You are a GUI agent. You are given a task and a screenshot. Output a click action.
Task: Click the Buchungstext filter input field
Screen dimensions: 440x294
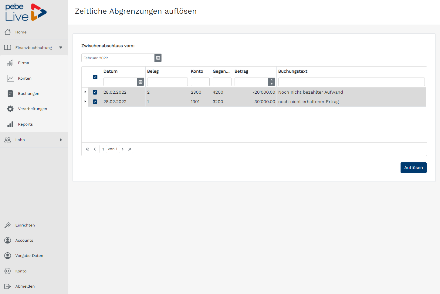(x=351, y=82)
